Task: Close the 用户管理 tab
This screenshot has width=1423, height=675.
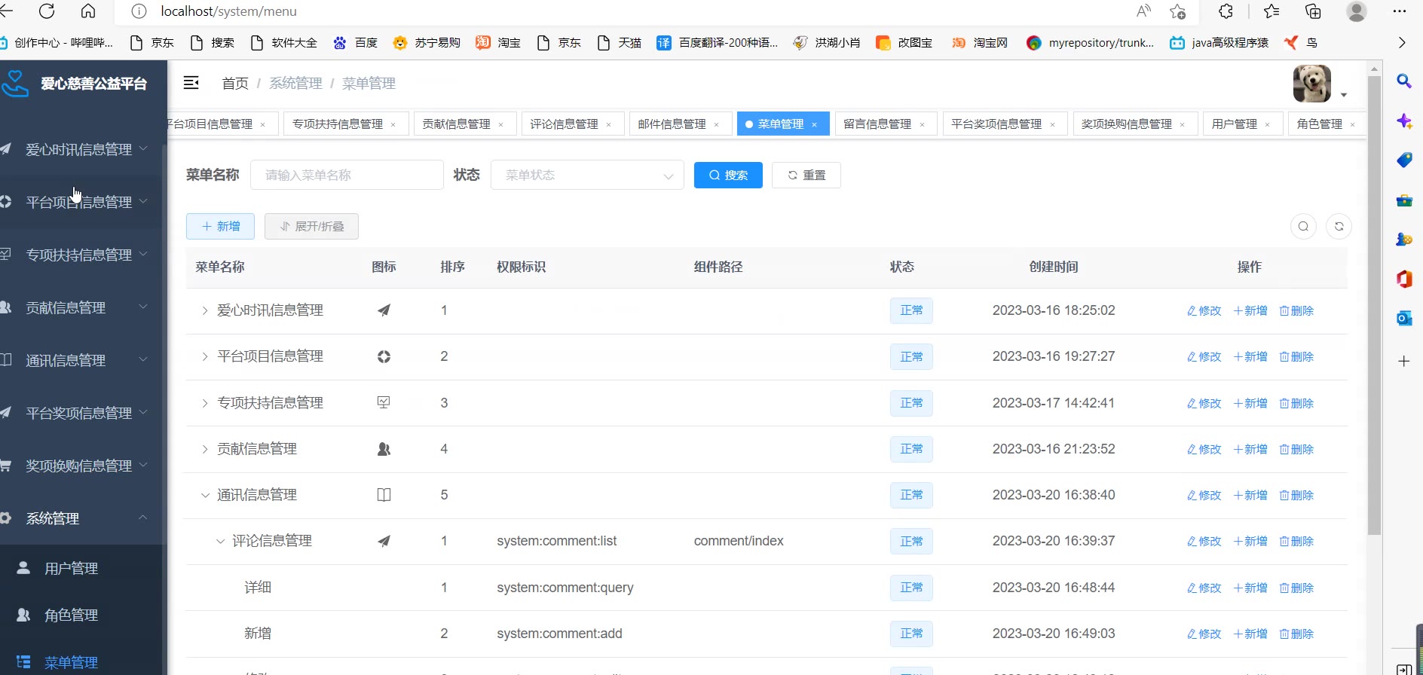Action: click(x=1268, y=124)
